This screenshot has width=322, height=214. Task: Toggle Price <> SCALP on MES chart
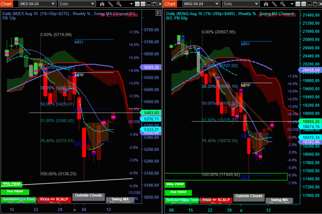tap(54, 200)
